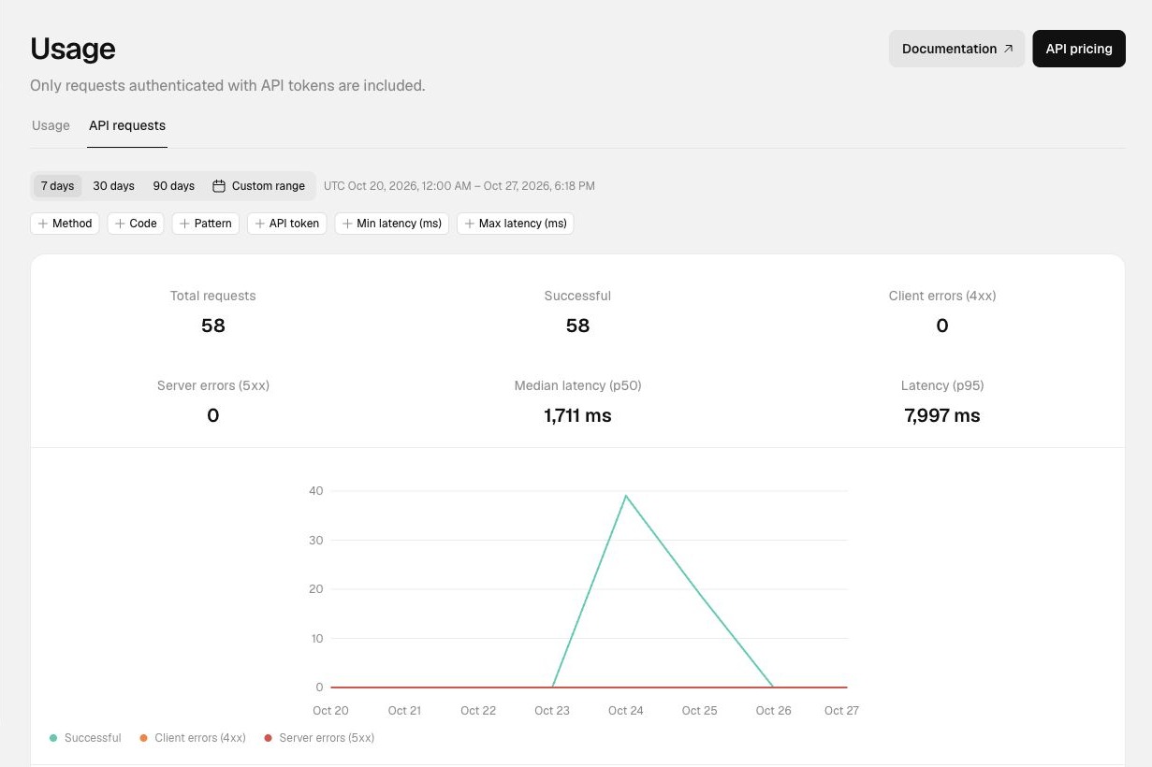Viewport: 1152px width, 767px height.
Task: Click the Usage page heading
Action: coord(73,49)
